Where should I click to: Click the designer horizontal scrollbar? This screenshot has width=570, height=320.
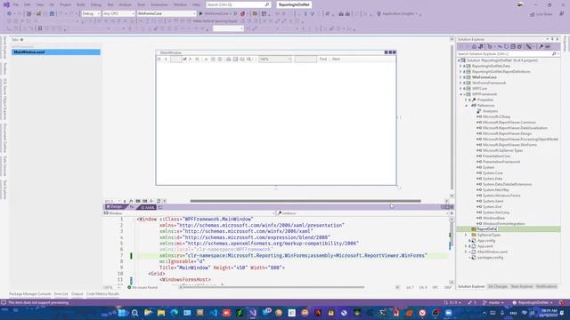305,201
